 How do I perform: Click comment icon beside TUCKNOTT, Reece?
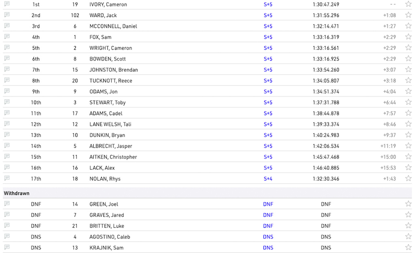pyautogui.click(x=7, y=80)
